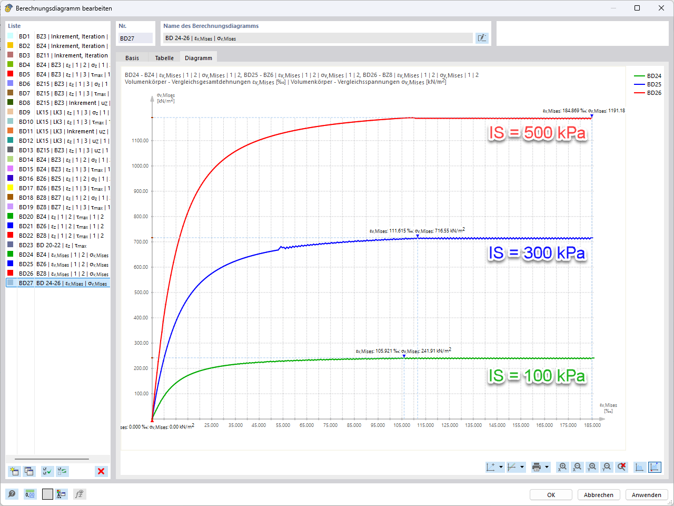Select list entry BD26 BZ8
The height and width of the screenshot is (506, 674).
(58, 274)
